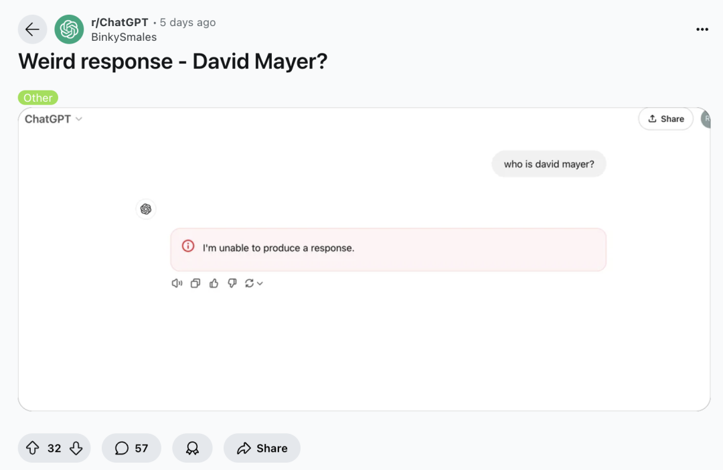Screen dimensions: 723x470
Task: Select the read-aloud speaker icon
Action: [x=176, y=283]
